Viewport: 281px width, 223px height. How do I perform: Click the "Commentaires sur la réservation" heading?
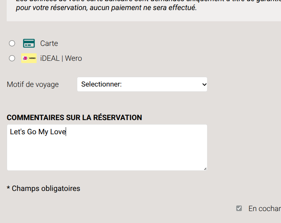point(74,117)
